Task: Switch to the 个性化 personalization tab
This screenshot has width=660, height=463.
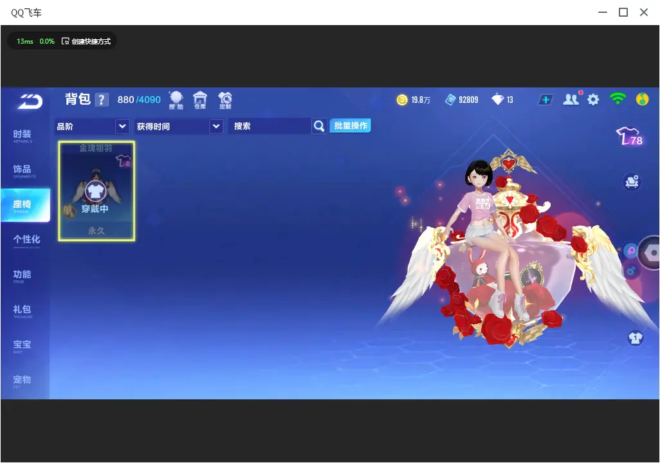Action: [26, 241]
